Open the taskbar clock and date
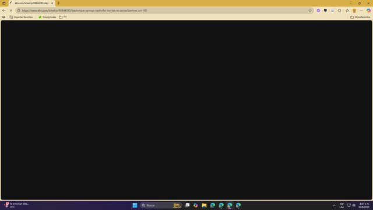Screen dimensions: 373x210 point(364,205)
